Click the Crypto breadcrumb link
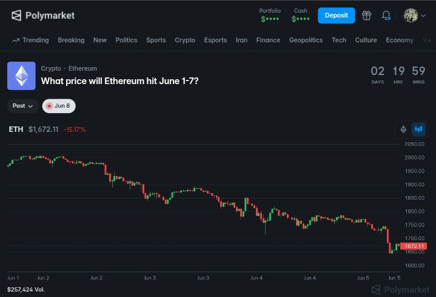 tap(51, 68)
